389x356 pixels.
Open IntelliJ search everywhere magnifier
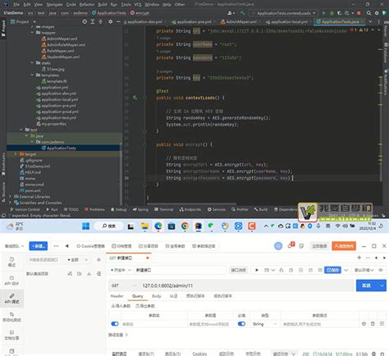click(368, 13)
